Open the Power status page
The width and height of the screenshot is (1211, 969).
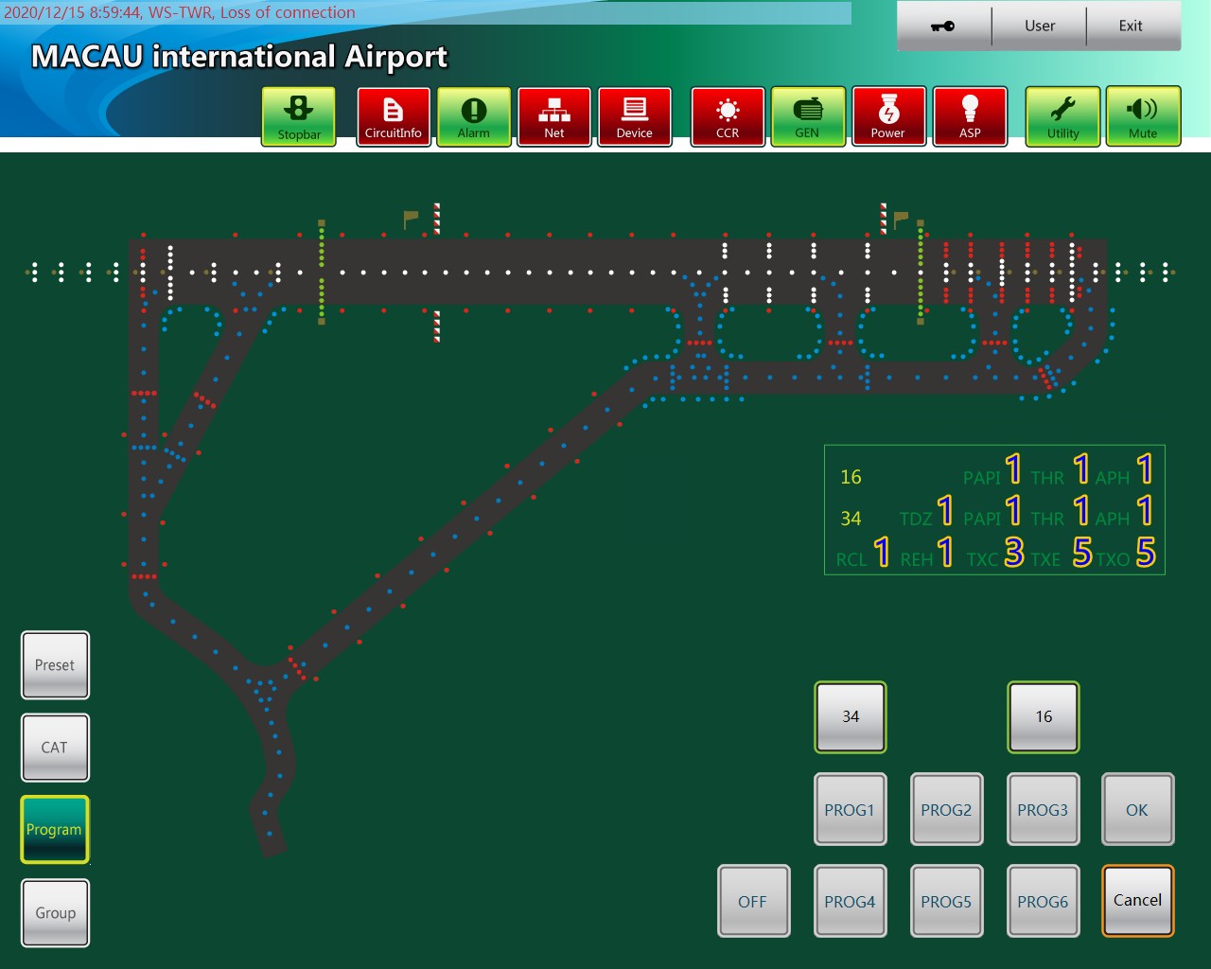tap(888, 116)
